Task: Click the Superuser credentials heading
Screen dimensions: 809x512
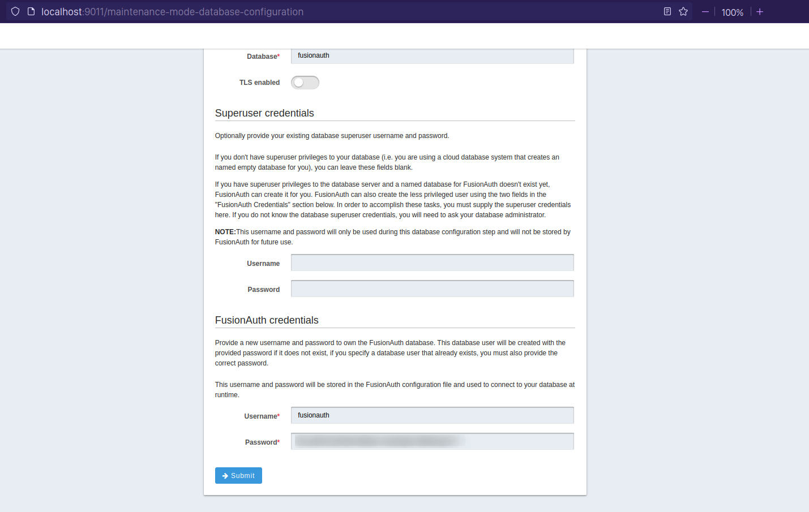Action: pos(264,113)
